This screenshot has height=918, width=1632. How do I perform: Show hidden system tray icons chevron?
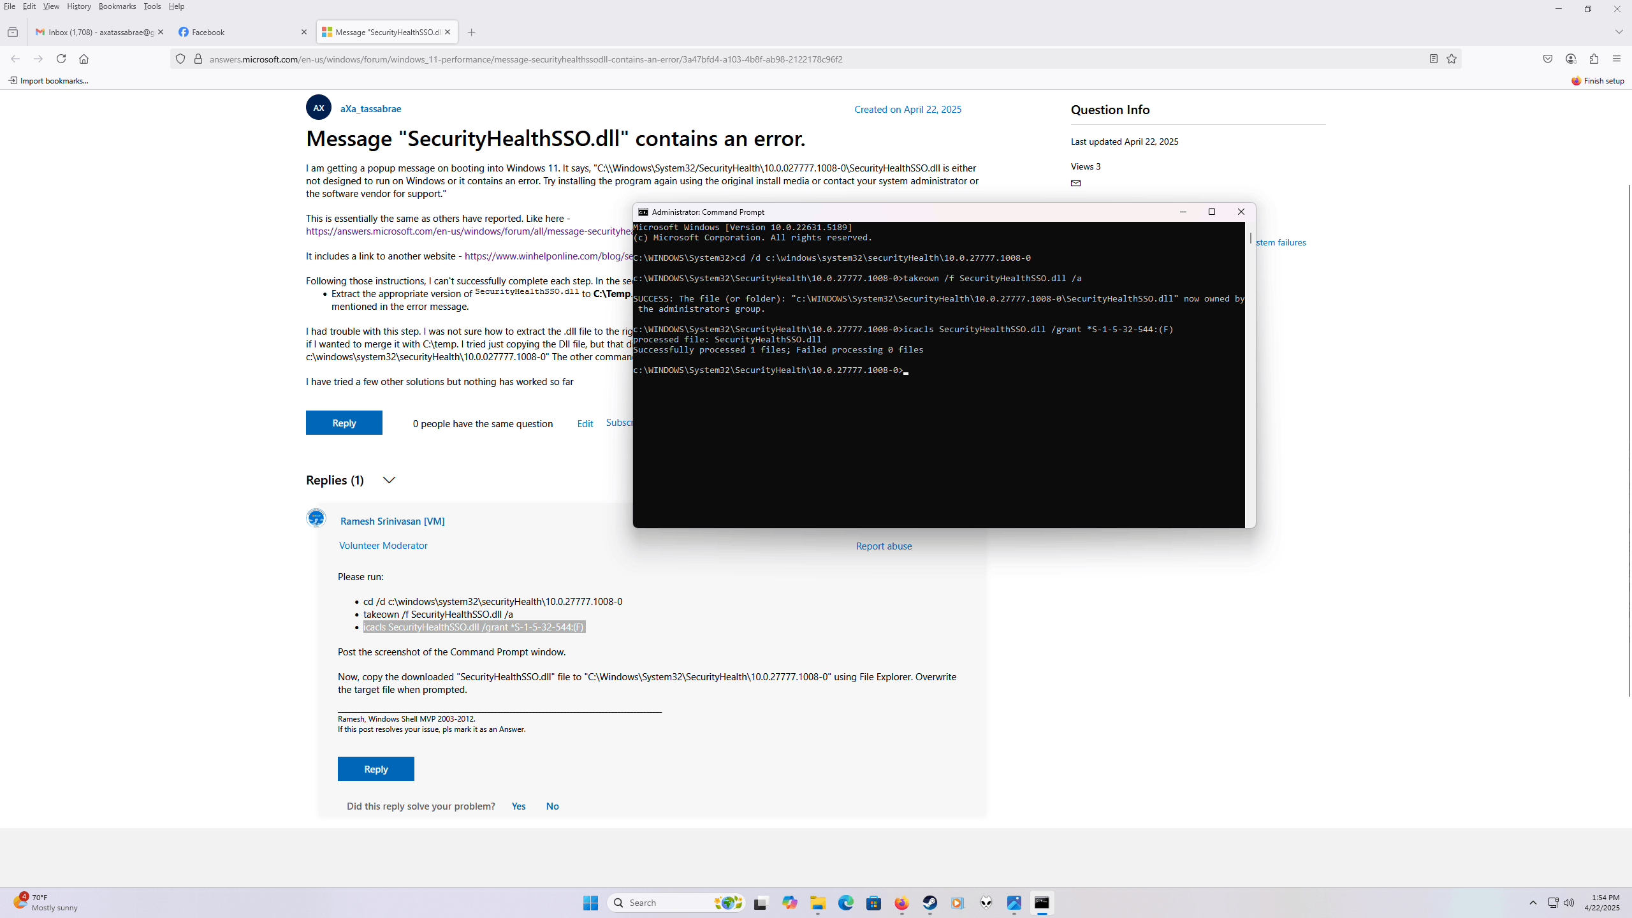(1533, 903)
